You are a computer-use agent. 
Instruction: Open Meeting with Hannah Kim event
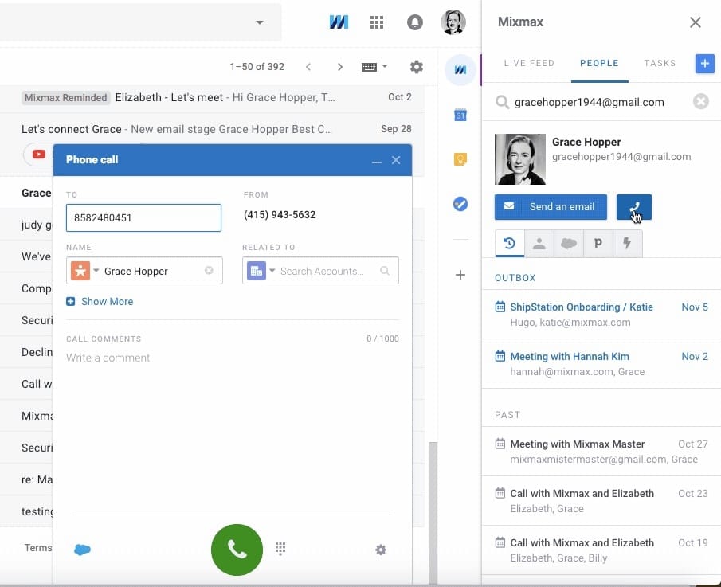click(601, 364)
